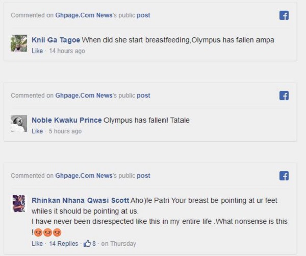The height and width of the screenshot is (256, 306).
Task: Open Ghpage.Com News link in first card
Action: [84, 15]
